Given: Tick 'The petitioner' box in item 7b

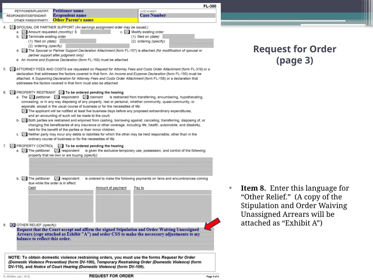Looking at the screenshot, I should tap(24, 178).
